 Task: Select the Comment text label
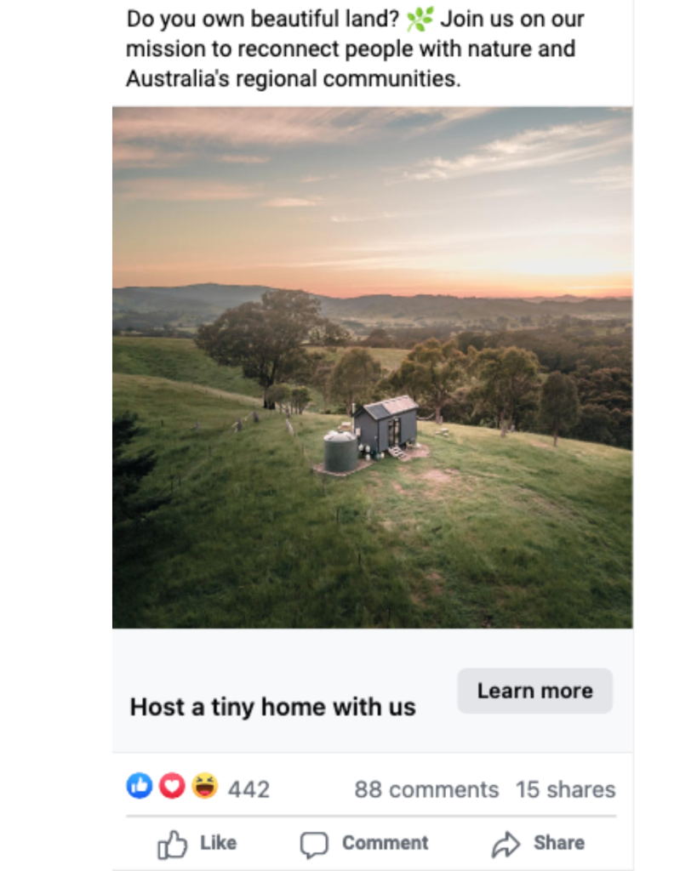pyautogui.click(x=386, y=843)
